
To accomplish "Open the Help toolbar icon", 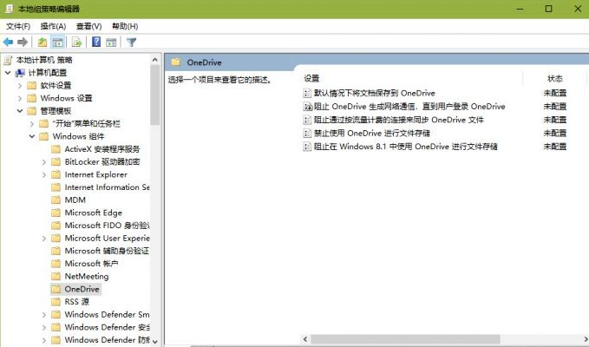I will pos(96,42).
